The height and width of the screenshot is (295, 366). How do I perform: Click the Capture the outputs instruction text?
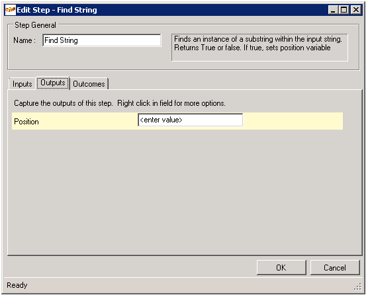[x=120, y=103]
